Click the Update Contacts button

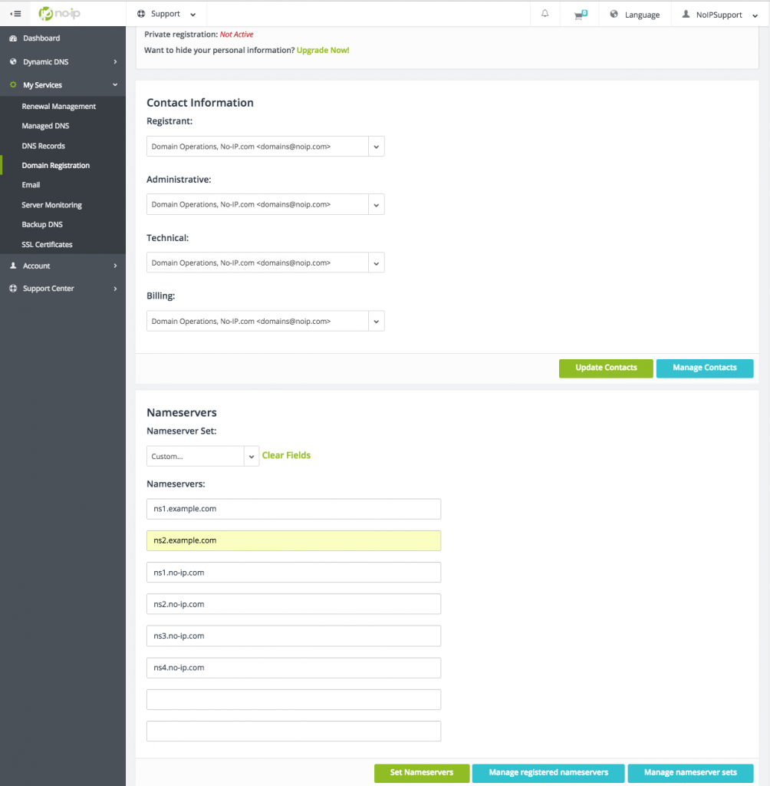(606, 368)
